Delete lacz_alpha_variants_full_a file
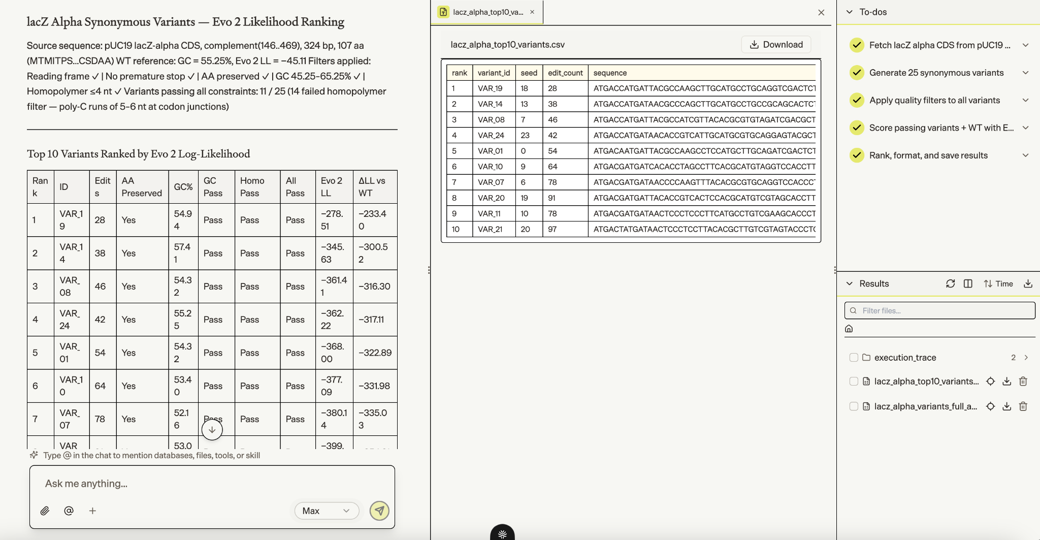Viewport: 1040px width, 540px height. coord(1023,406)
